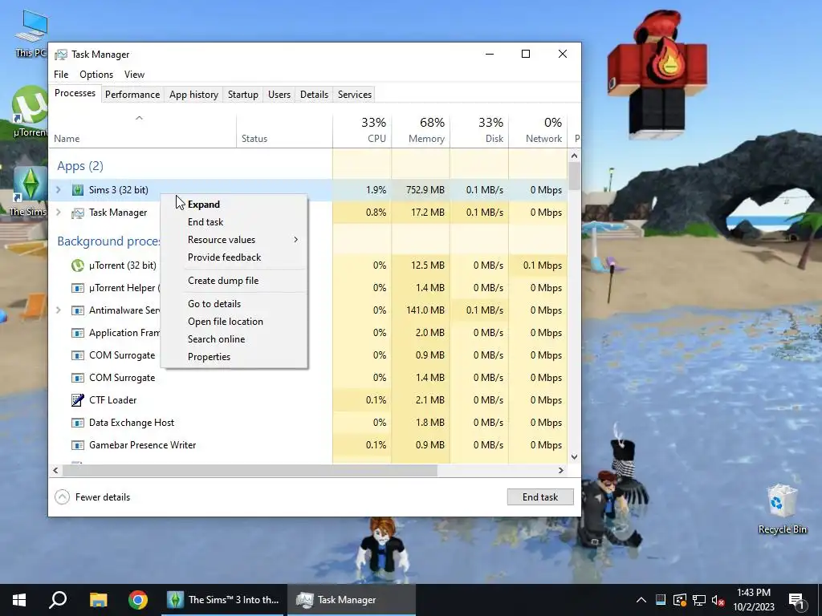Viewport: 822px width, 616px height.
Task: Select the first COM Surrogate 0.9 MB row
Action: 308,355
